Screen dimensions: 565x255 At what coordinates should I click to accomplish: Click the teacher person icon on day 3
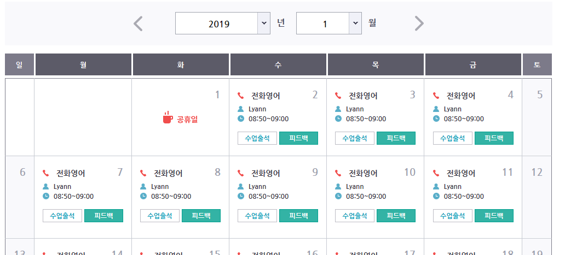[x=338, y=109]
